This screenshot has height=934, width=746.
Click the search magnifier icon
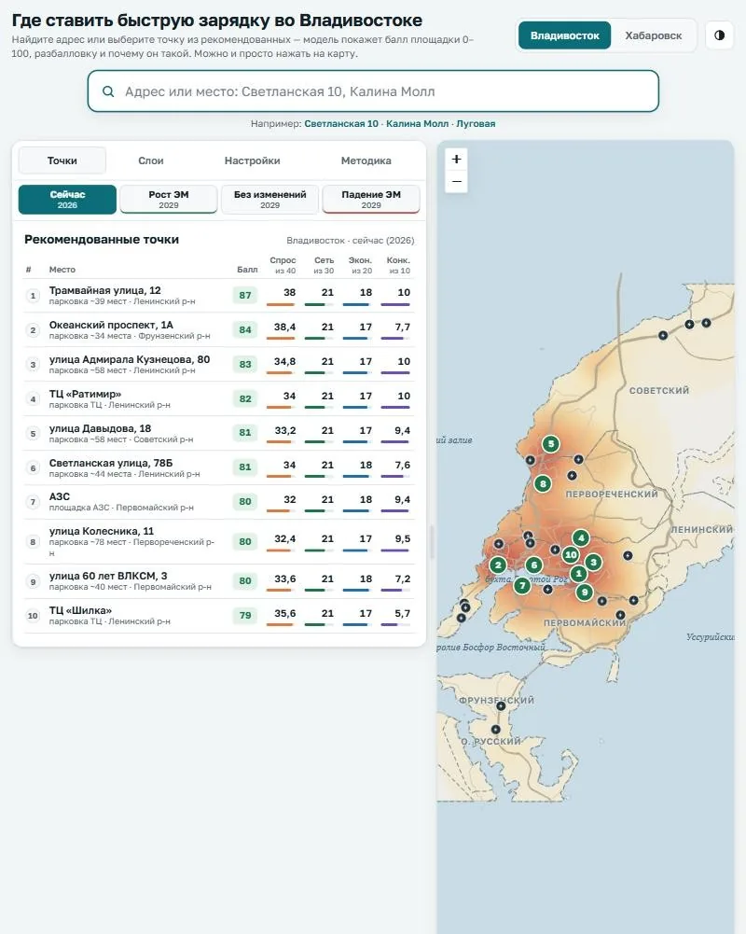point(108,91)
